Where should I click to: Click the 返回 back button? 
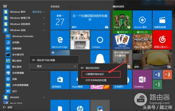(x=8, y=107)
